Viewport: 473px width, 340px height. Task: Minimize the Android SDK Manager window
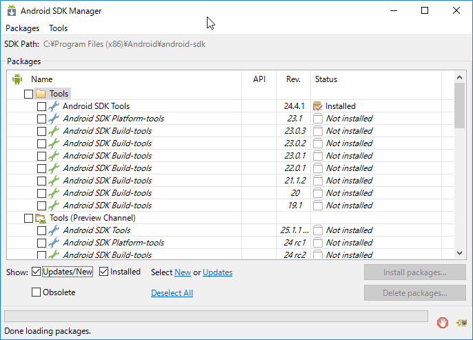pos(394,10)
